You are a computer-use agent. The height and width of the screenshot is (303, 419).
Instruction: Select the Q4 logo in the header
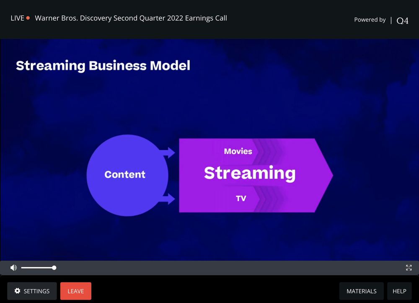tap(402, 20)
